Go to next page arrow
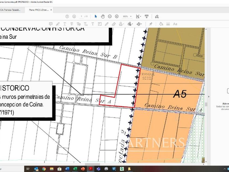 74,16
